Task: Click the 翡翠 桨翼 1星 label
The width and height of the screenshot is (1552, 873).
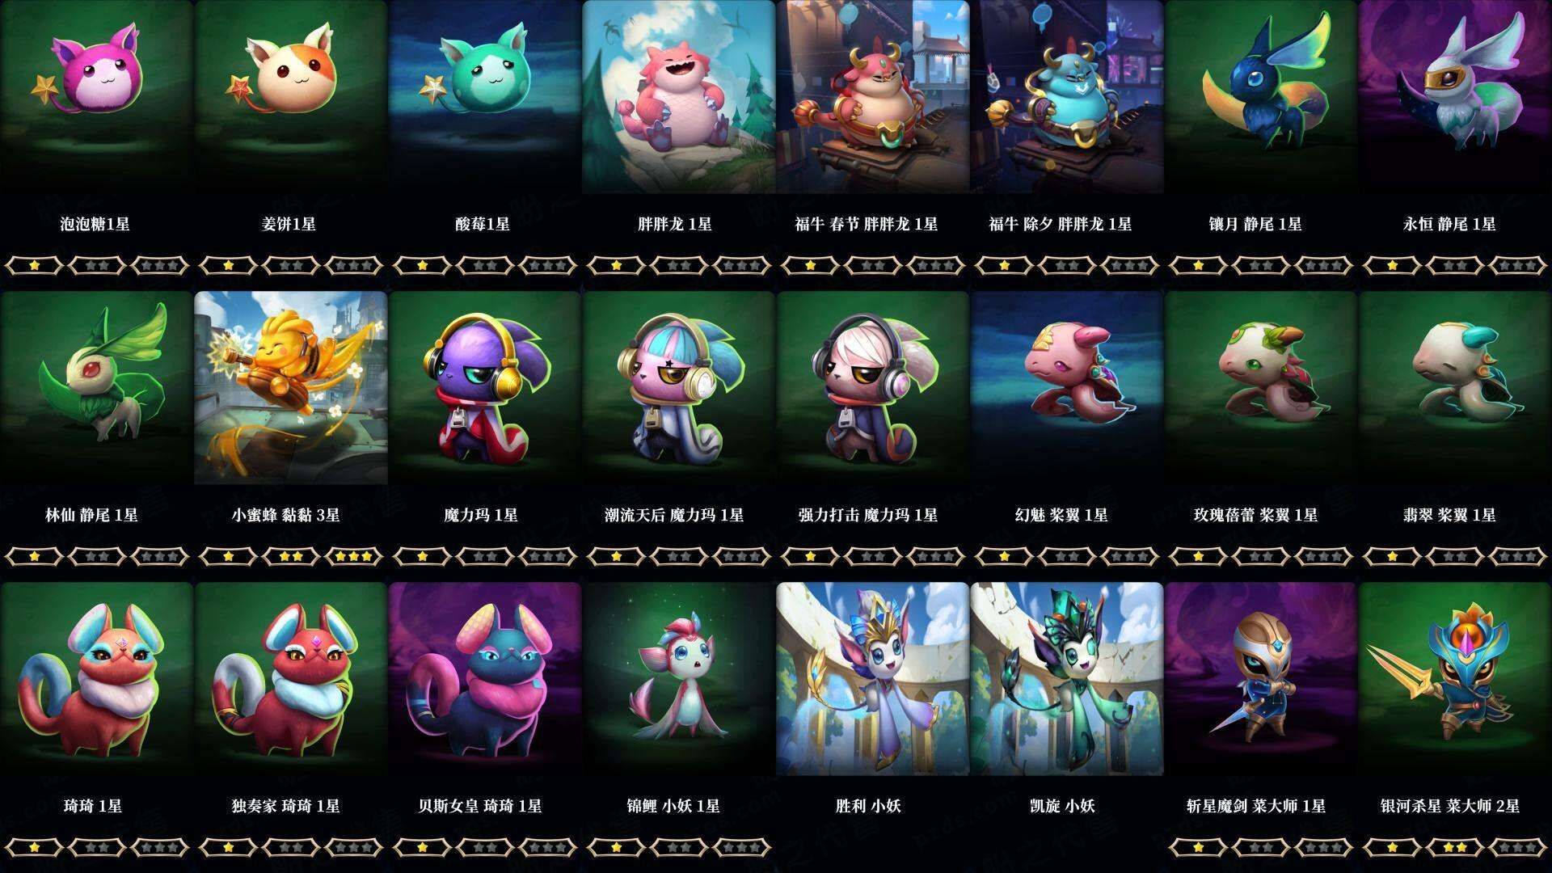Action: pyautogui.click(x=1449, y=515)
